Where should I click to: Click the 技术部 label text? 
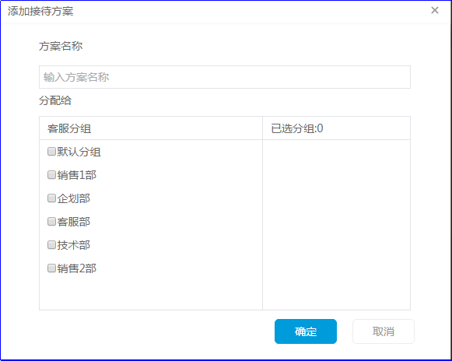(73, 245)
